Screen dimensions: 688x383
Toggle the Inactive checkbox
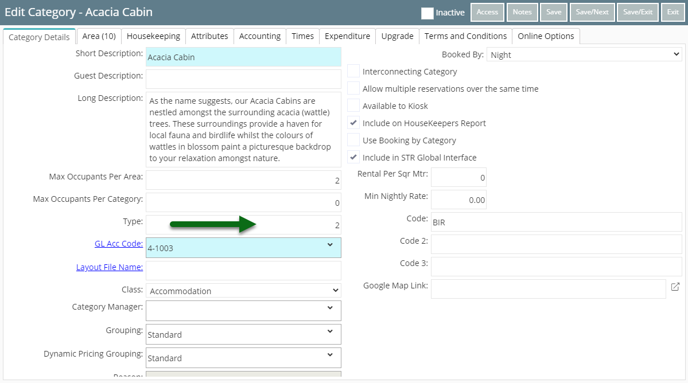[427, 13]
